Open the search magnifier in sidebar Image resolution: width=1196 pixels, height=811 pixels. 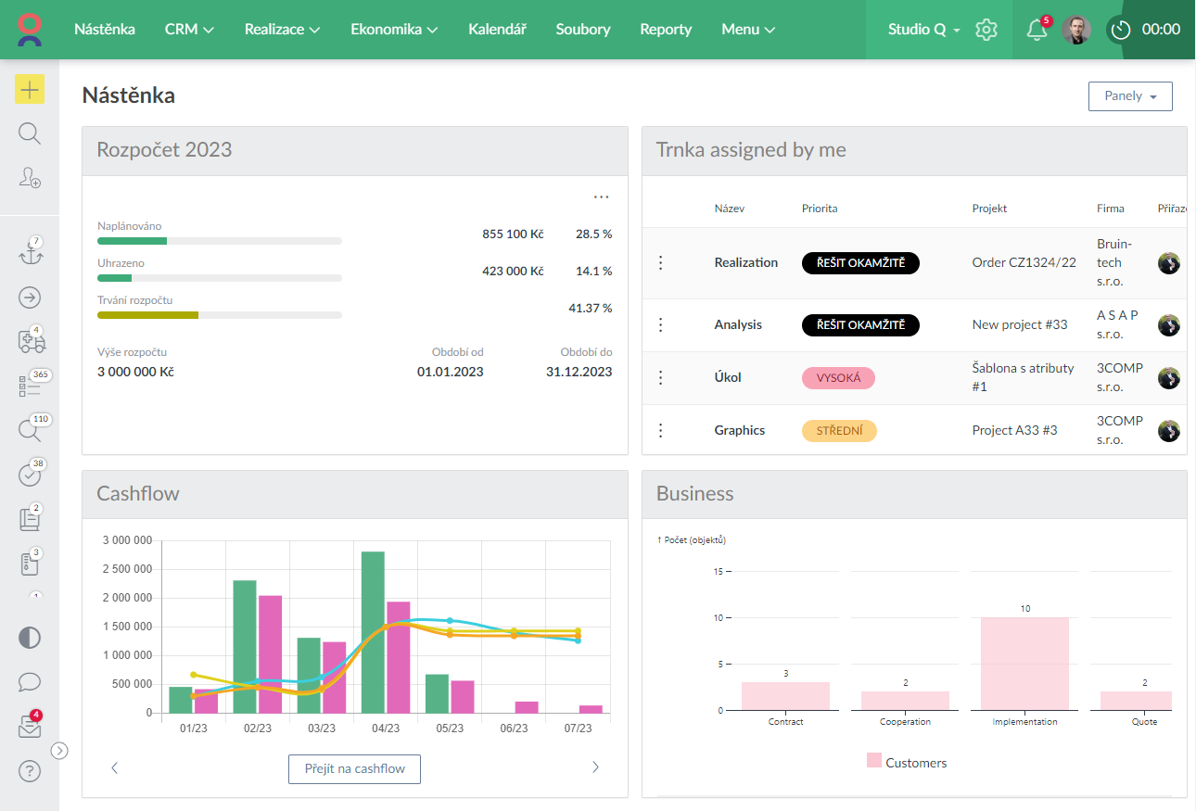(x=30, y=133)
